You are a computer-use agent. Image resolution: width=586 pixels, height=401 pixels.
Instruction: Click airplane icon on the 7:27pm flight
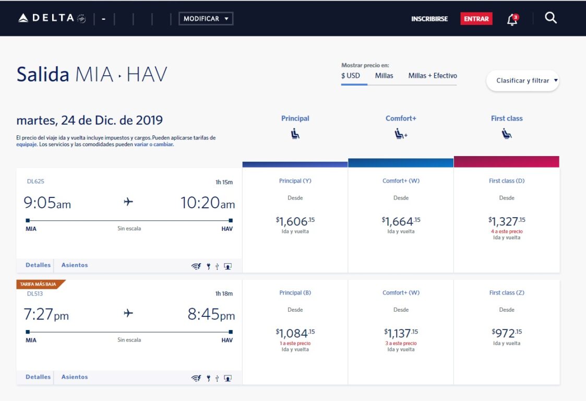[x=128, y=313]
